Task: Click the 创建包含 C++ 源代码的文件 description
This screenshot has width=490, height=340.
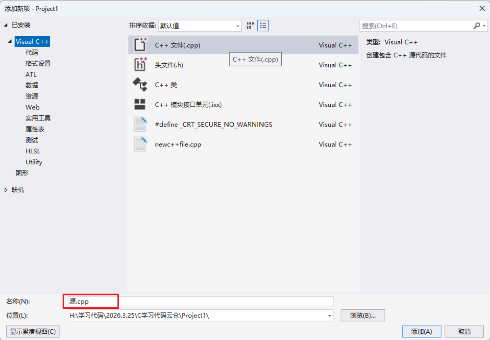Action: 406,55
